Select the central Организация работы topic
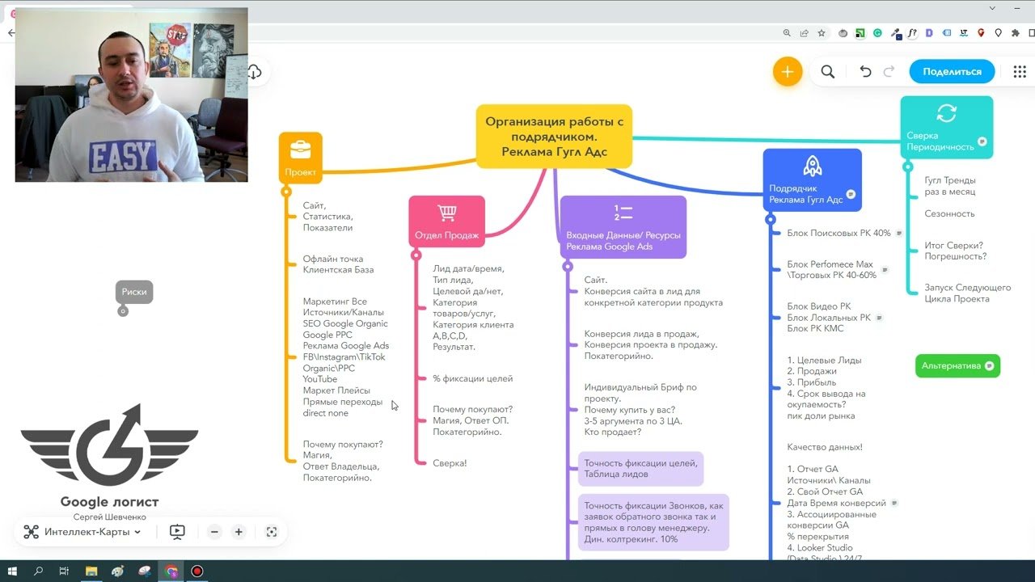 [554, 136]
